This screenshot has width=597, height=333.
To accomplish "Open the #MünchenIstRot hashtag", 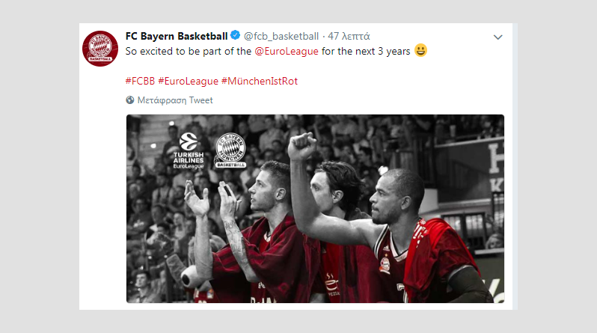I will (260, 81).
